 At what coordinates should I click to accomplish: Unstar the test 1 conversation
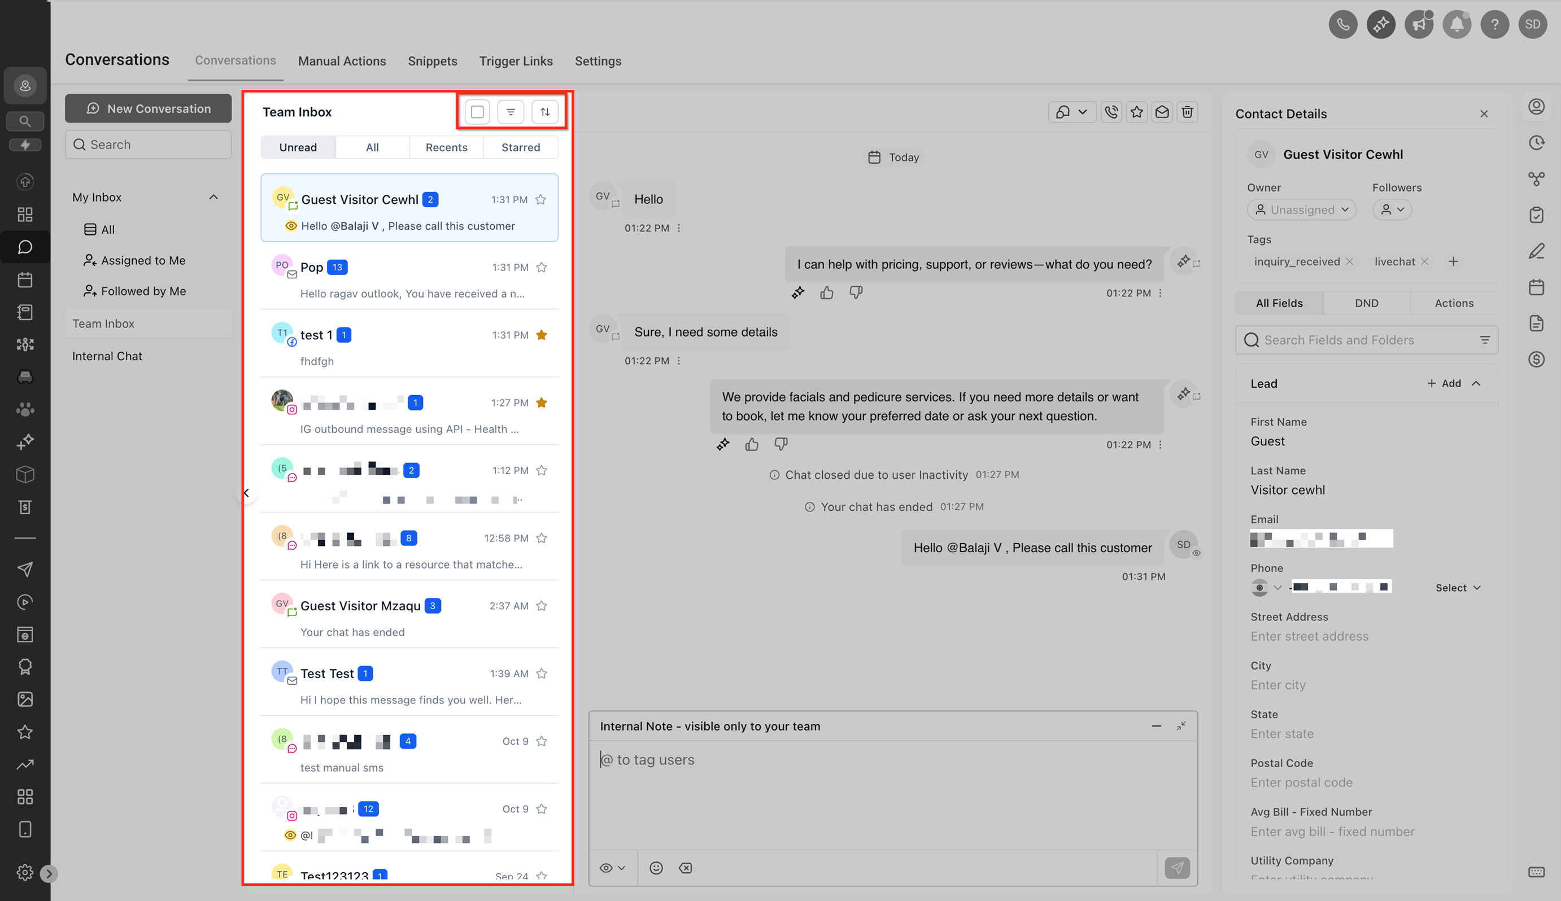pos(542,335)
